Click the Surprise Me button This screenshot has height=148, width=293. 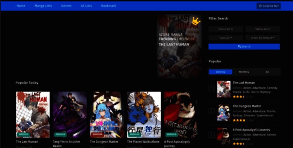click(269, 6)
